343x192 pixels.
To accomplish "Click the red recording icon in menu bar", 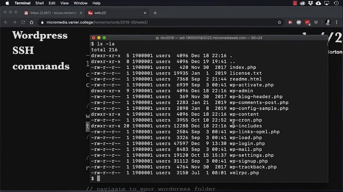I will (295, 3).
